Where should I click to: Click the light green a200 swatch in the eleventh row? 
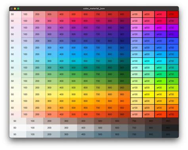coord(148,81)
